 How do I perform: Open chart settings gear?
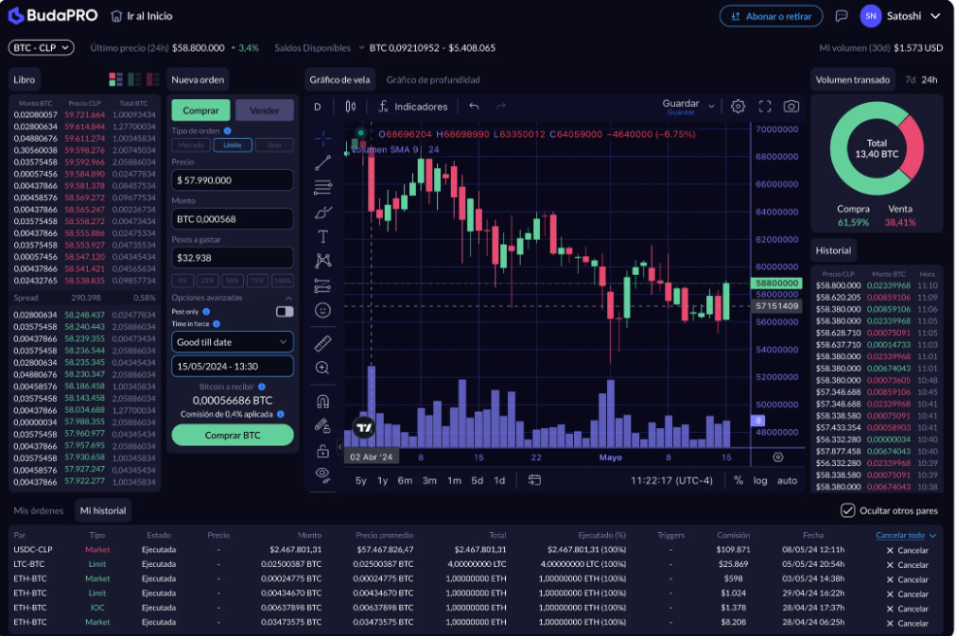click(738, 107)
